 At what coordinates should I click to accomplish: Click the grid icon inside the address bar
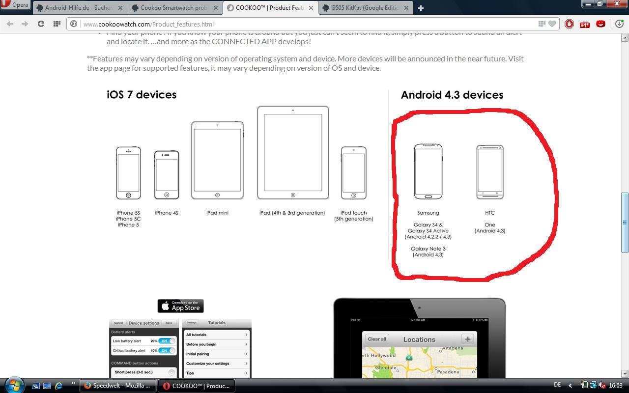(542, 24)
